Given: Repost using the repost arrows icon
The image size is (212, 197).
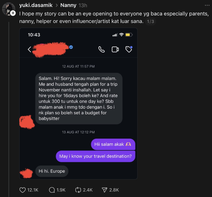Looking at the screenshot, I should pyautogui.click(x=78, y=190).
